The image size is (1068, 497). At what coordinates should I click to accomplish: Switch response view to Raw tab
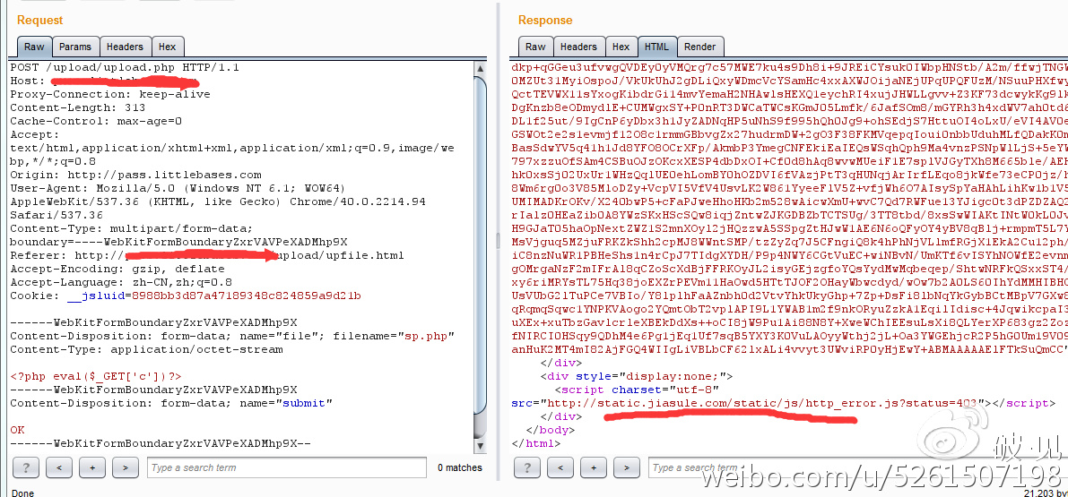[x=535, y=47]
